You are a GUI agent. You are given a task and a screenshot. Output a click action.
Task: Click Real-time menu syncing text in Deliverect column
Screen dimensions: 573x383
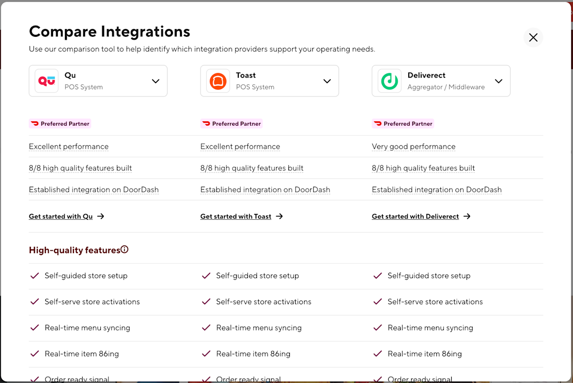click(430, 328)
